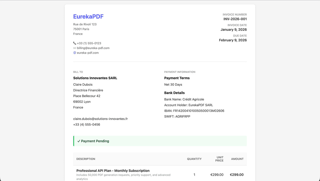Viewport: 320px width, 181px height.
Task: Click the company phone number +33 (1) 555-0123
Action: 89,43
